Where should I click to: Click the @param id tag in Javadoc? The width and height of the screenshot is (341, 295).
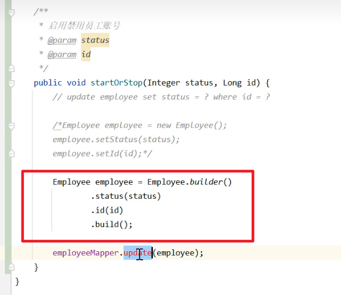pos(63,55)
